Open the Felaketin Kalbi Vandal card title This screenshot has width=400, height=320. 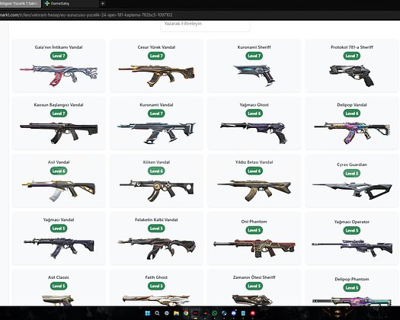[156, 219]
